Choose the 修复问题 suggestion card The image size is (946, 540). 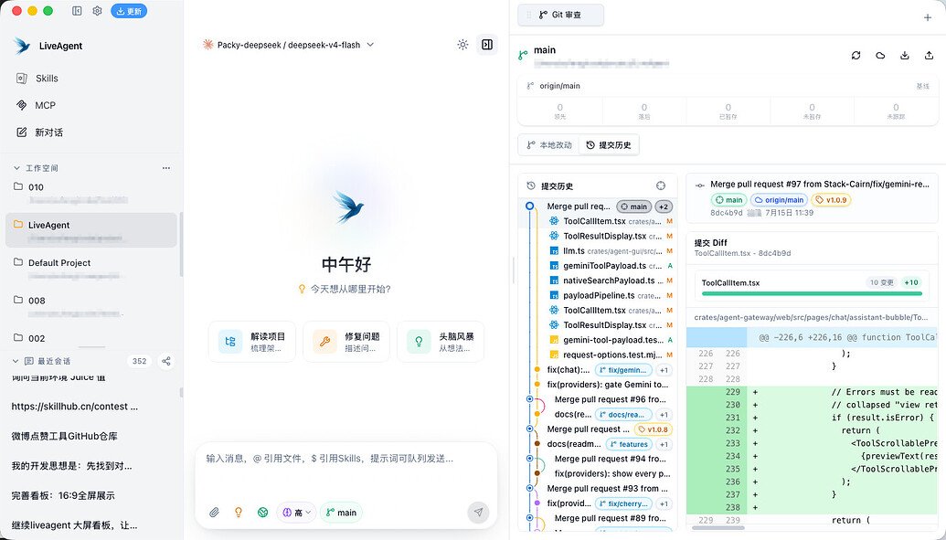tap(346, 342)
